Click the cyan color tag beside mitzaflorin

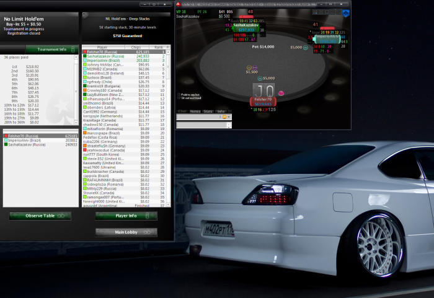point(85,129)
